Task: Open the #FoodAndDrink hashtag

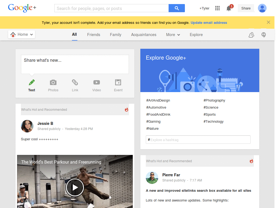Action: (158, 115)
